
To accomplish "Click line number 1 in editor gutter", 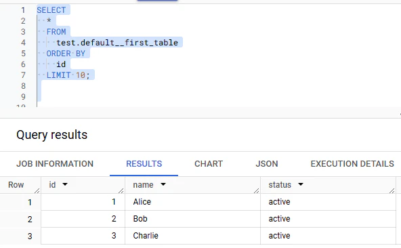I will tap(23, 10).
